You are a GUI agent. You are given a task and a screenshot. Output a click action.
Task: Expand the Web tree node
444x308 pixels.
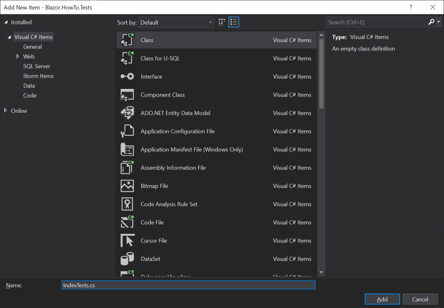[18, 56]
